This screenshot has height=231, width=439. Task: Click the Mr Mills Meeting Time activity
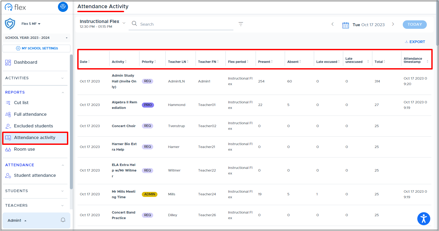click(x=124, y=194)
